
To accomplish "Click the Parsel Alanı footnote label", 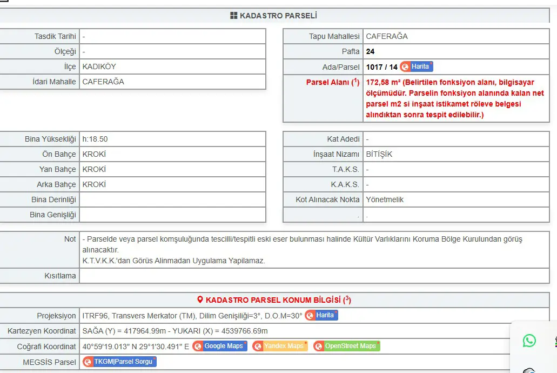I will pyautogui.click(x=333, y=82).
